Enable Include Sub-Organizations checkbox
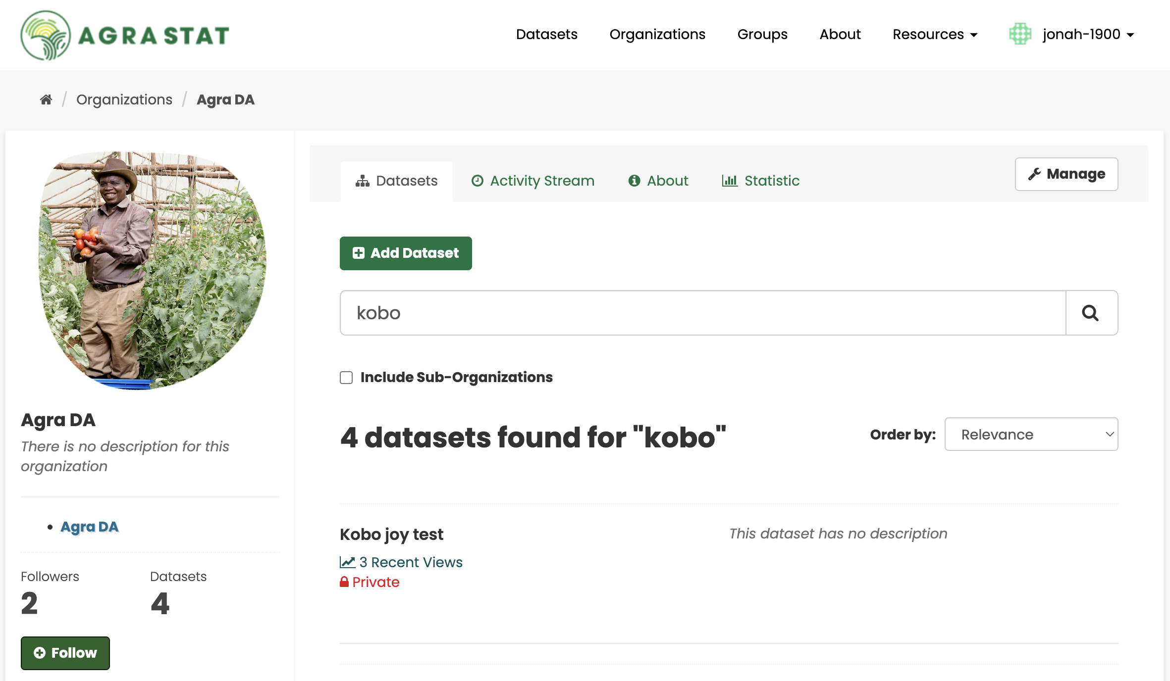The image size is (1170, 681). (346, 378)
